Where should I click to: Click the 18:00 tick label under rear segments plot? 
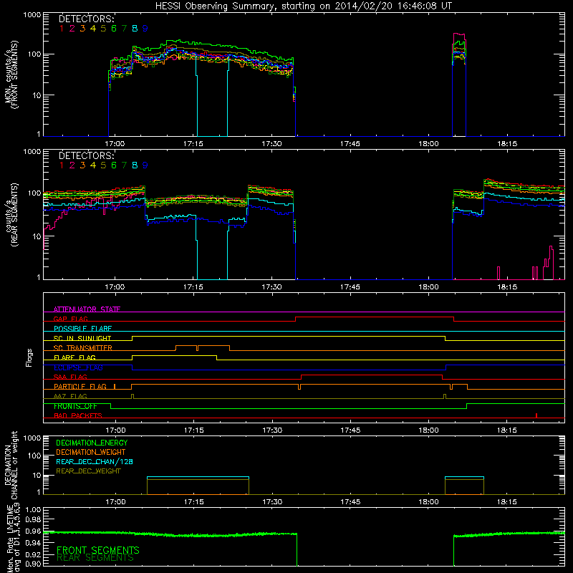[428, 287]
